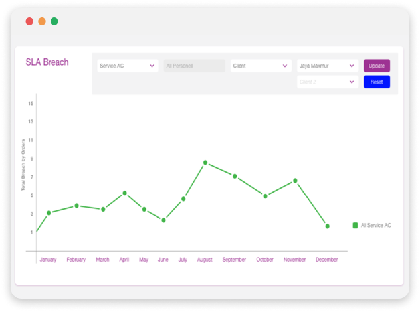Open the Client 2 dropdown
Image resolution: width=420 pixels, height=312 pixels.
point(327,82)
